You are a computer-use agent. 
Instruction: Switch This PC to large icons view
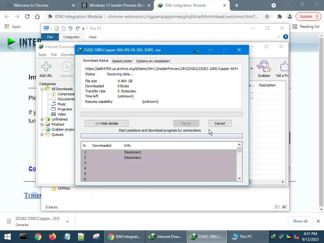point(284,207)
